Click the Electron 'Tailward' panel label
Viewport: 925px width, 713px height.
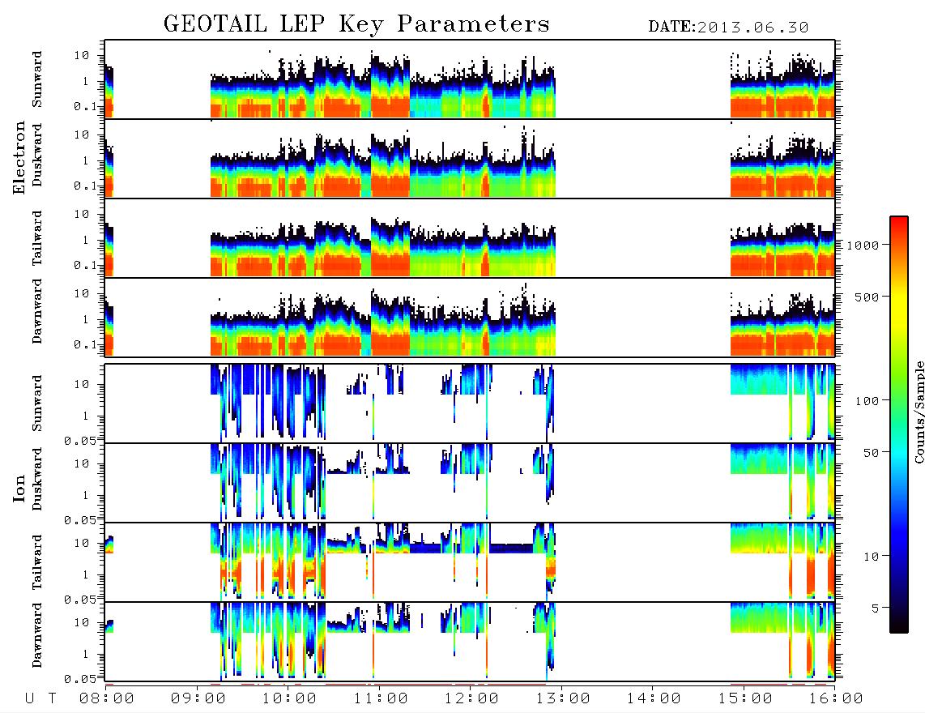click(x=37, y=238)
